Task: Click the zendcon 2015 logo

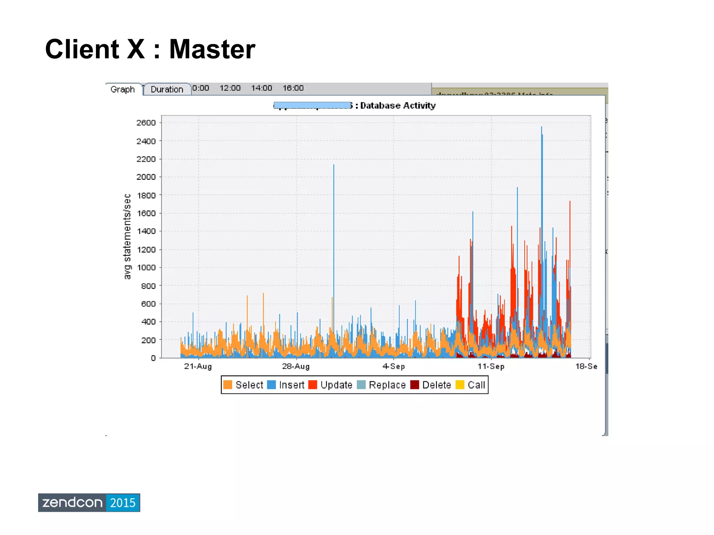Action: click(89, 503)
